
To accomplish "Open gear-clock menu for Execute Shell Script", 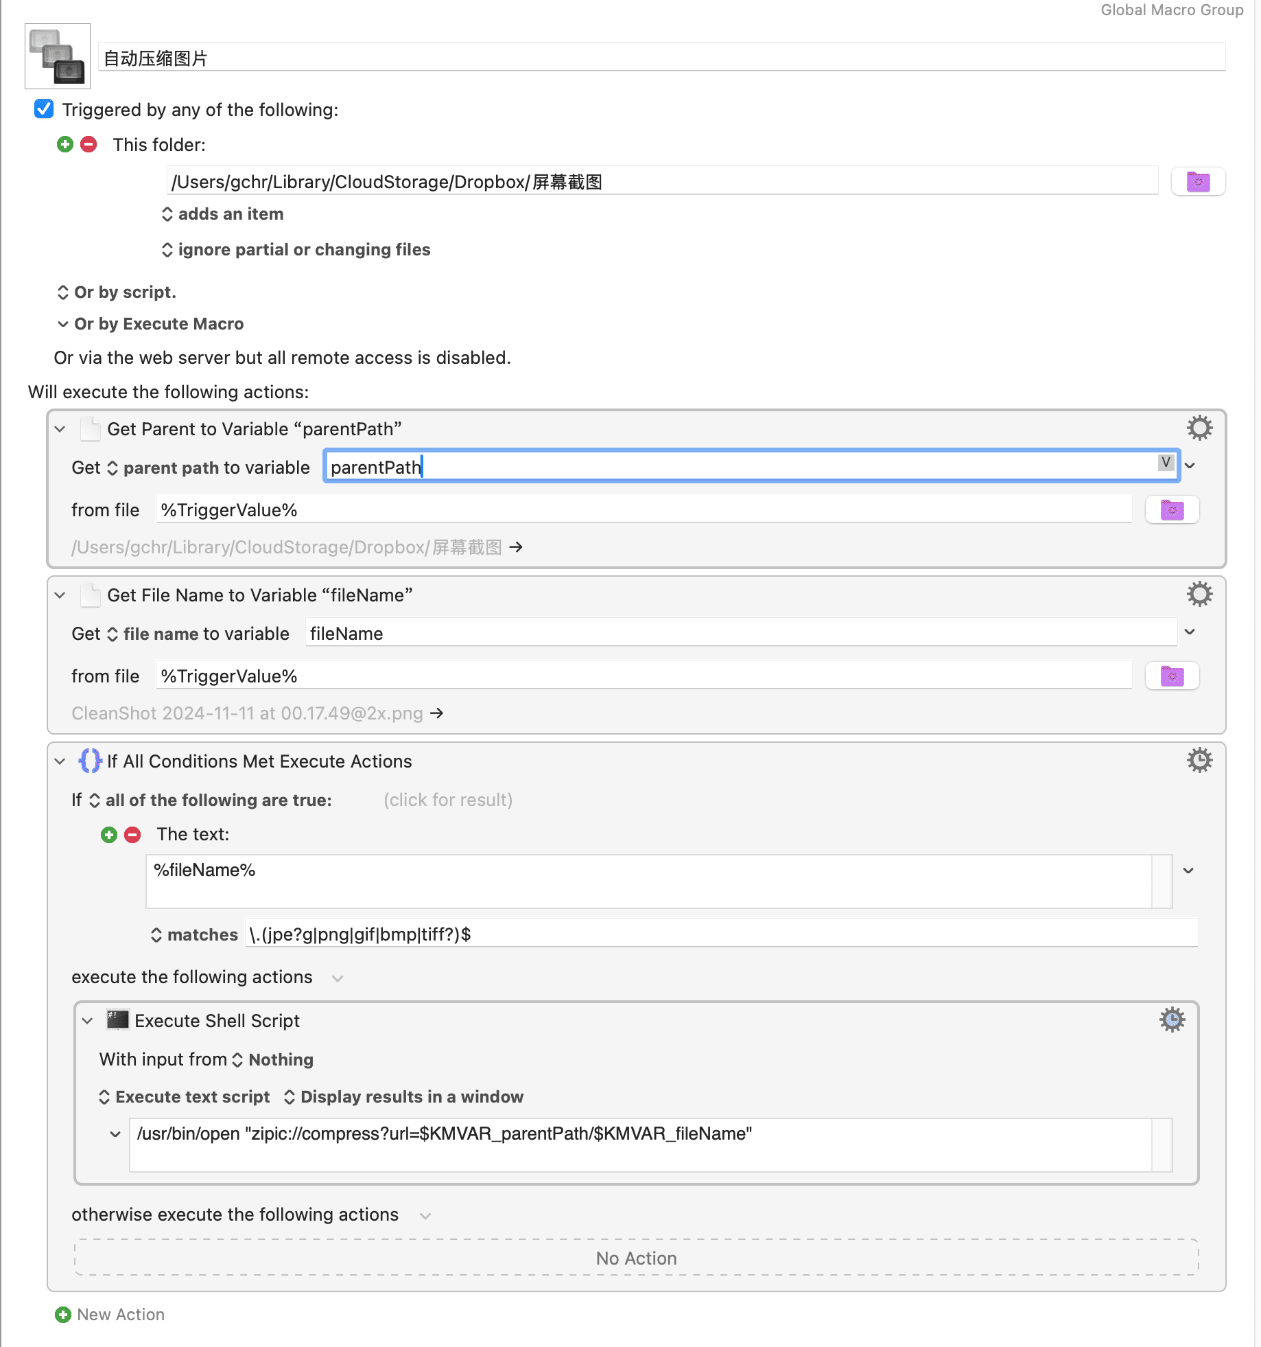I will pyautogui.click(x=1172, y=1020).
